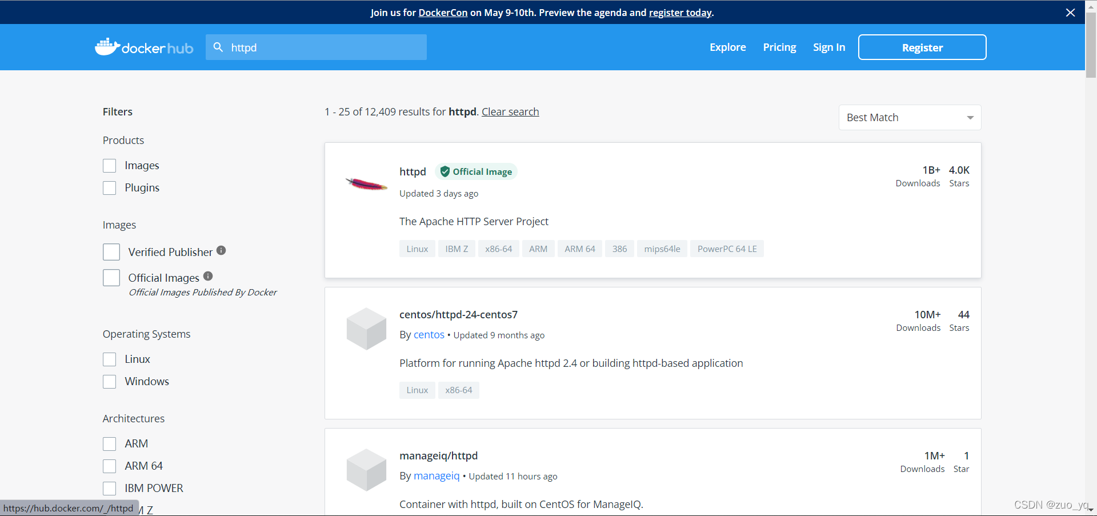1097x516 pixels.
Task: Click the manageiq/httpd cube icon
Action: (x=366, y=470)
